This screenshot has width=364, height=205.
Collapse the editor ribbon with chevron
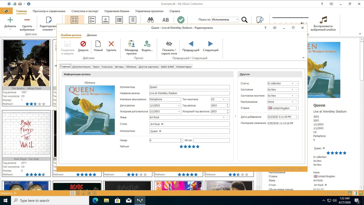[303, 58]
